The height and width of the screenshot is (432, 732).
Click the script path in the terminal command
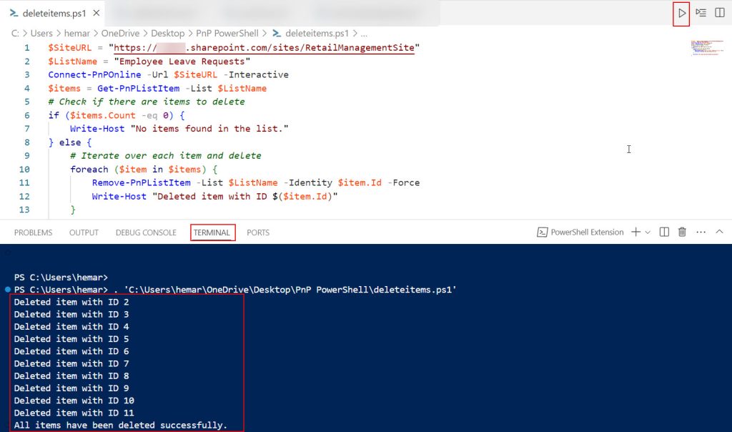coord(290,290)
